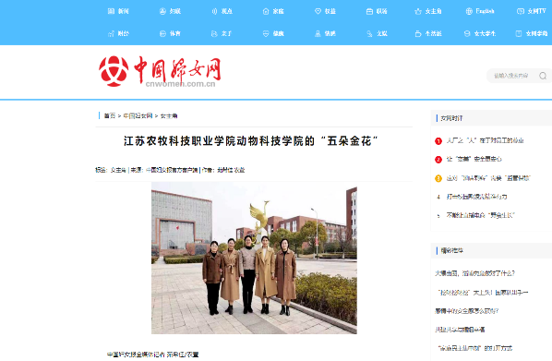The height and width of the screenshot is (361, 552).
Task: Open the second recommended article link
Action: (x=483, y=293)
